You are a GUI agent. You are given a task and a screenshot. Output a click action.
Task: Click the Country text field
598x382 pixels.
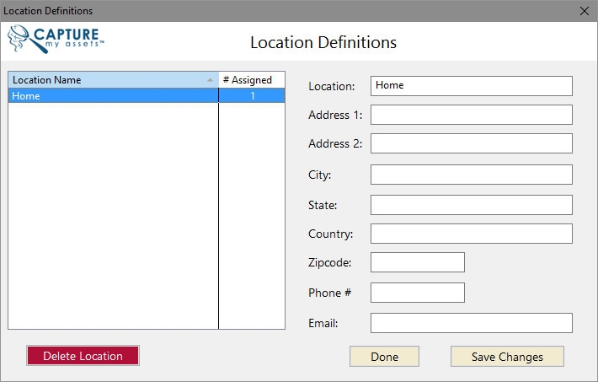pos(471,234)
